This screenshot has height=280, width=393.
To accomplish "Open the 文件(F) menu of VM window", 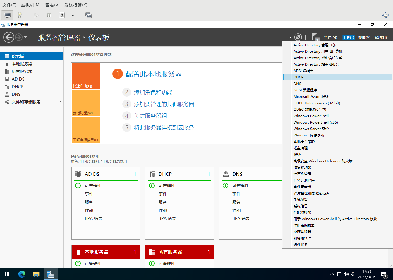I will [9, 5].
